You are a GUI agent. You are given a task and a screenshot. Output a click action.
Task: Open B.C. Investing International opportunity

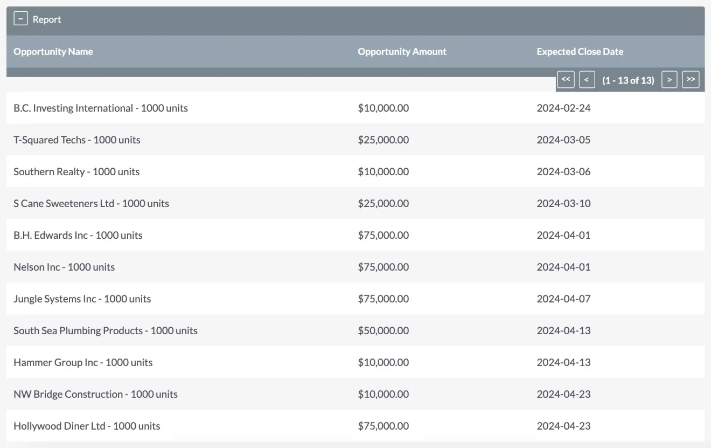tap(101, 108)
